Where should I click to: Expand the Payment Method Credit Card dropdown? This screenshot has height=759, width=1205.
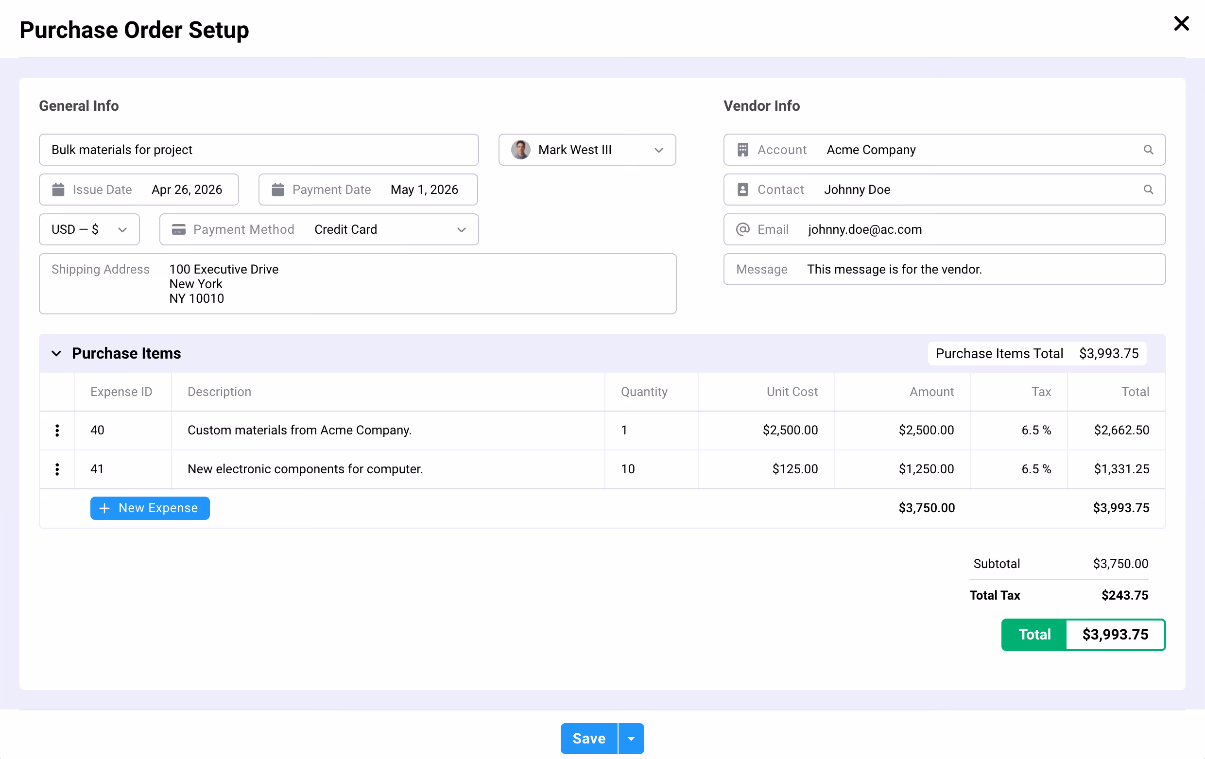(x=319, y=230)
